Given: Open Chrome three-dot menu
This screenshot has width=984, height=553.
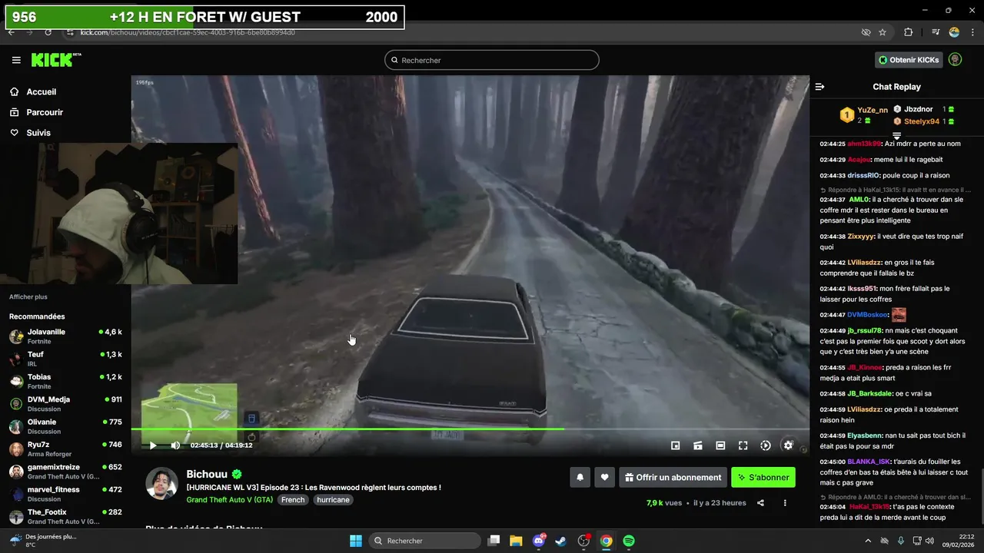Looking at the screenshot, I should coord(972,32).
